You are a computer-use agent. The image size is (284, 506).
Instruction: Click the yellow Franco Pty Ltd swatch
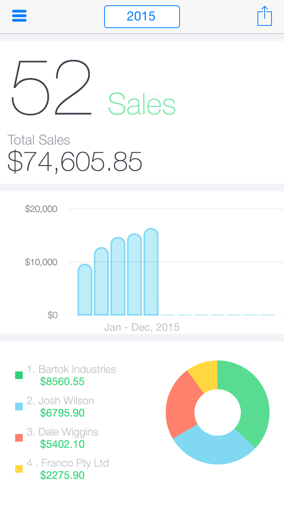[x=19, y=469]
